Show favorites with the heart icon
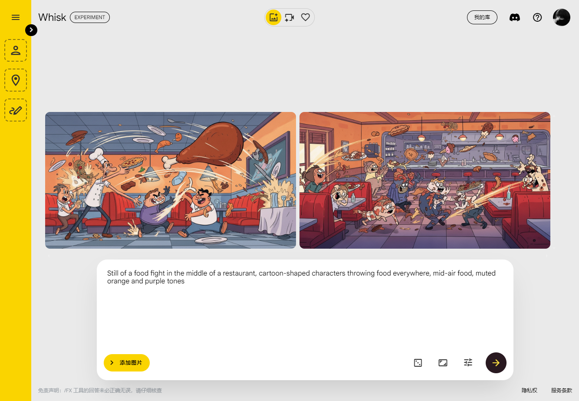The image size is (579, 401). (x=306, y=17)
